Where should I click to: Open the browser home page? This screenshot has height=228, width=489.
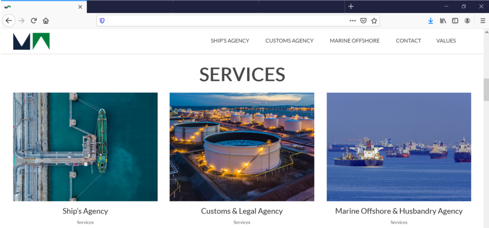point(46,21)
